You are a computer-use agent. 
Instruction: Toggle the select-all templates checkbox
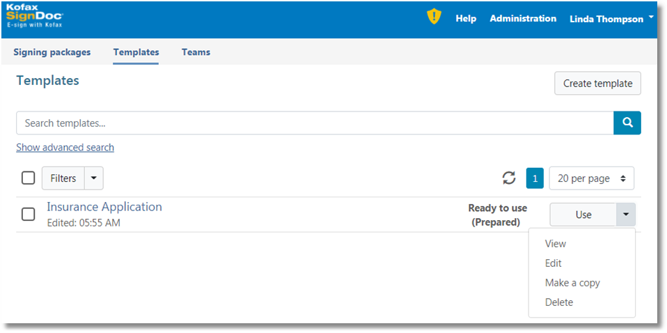click(28, 178)
